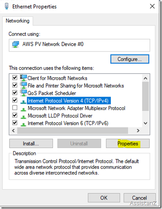The height and width of the screenshot is (209, 162).
Task: Click the Client for Microsoft Networks icon
Action: [23, 78]
